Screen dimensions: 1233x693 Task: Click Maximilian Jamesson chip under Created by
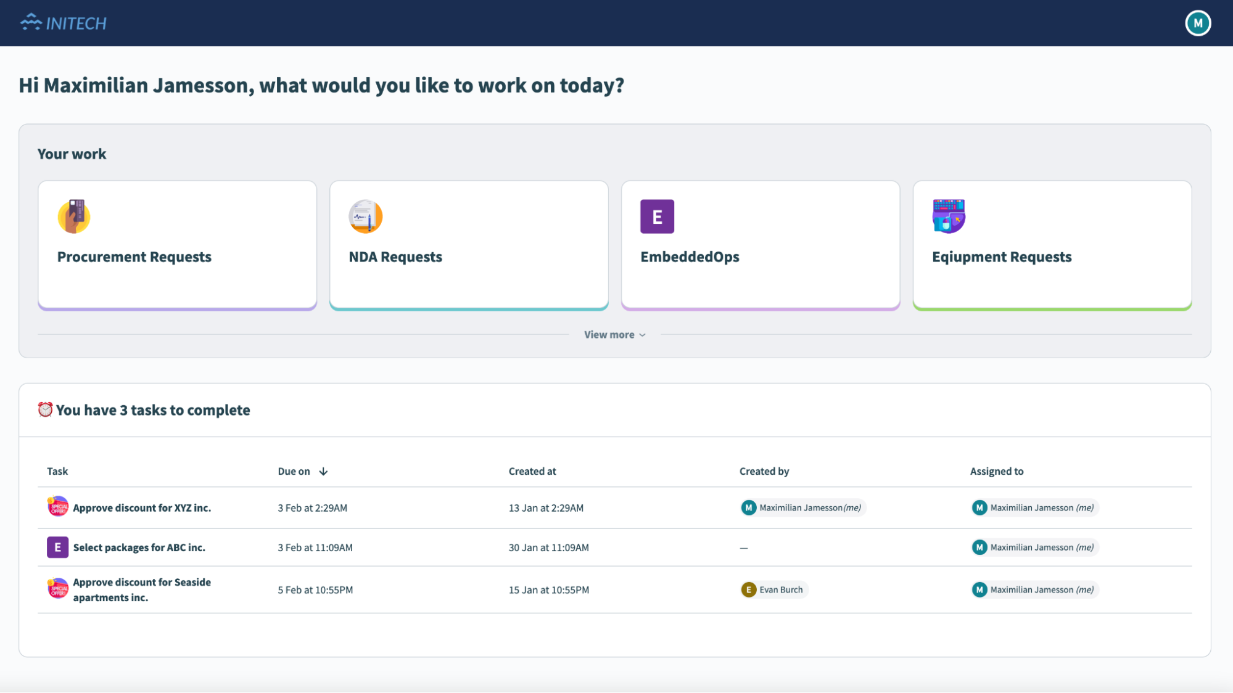point(802,508)
